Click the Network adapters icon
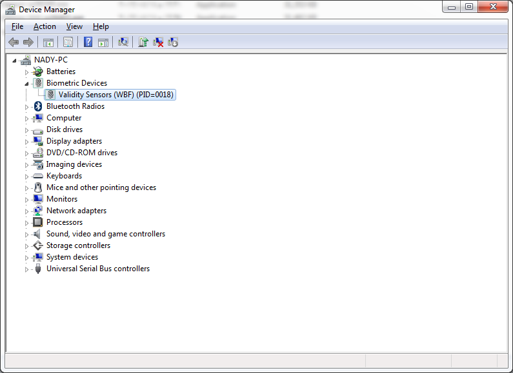The image size is (513, 373). tap(38, 211)
